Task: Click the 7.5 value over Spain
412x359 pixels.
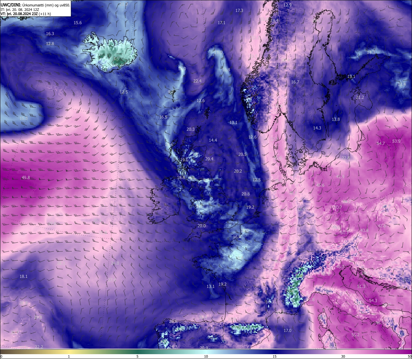Action: [224, 341]
